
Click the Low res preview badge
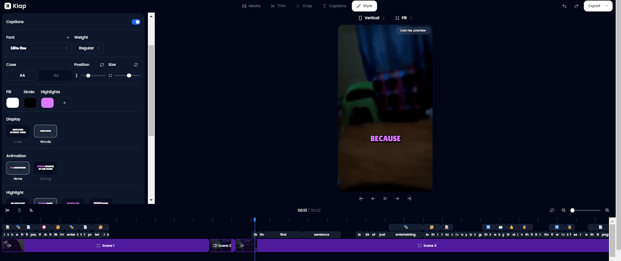[413, 30]
